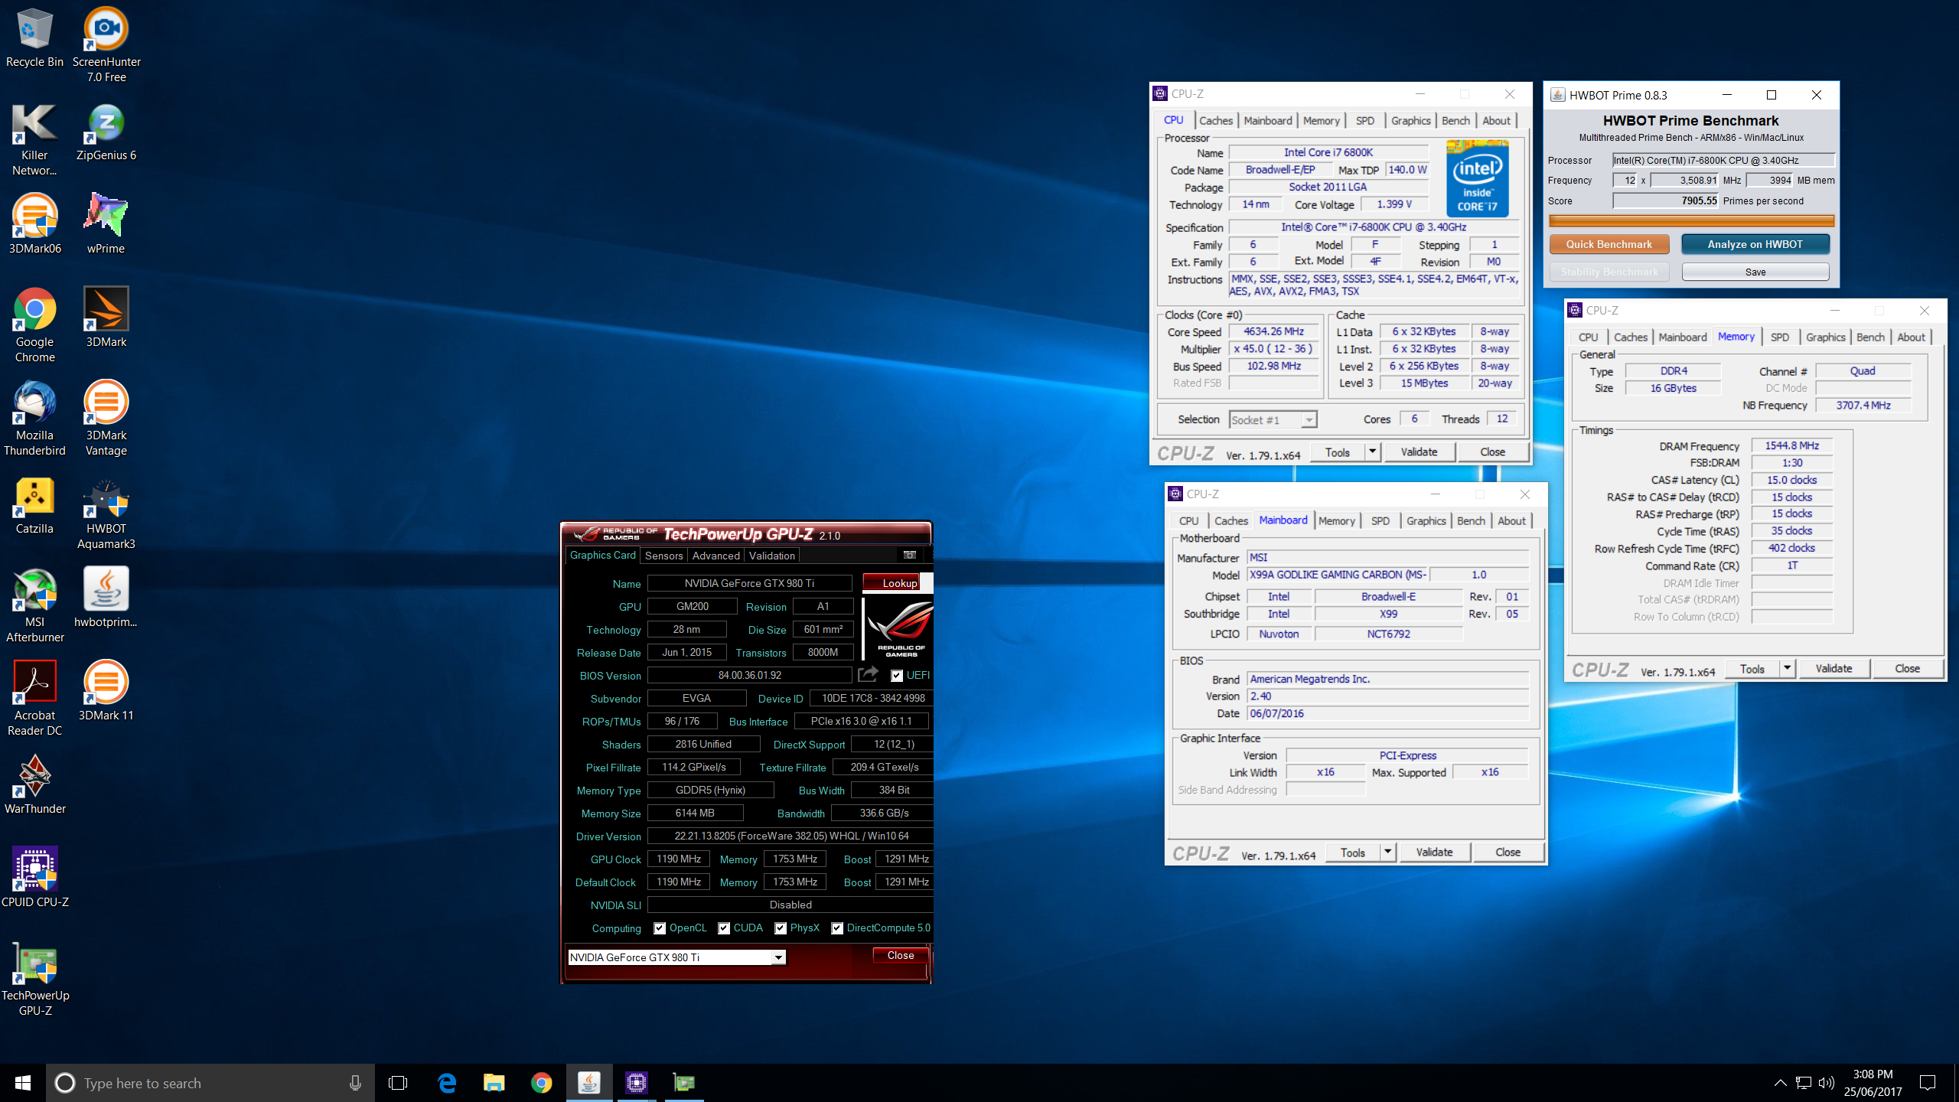
Task: Open the Recycle Bin desktop icon
Action: (34, 38)
